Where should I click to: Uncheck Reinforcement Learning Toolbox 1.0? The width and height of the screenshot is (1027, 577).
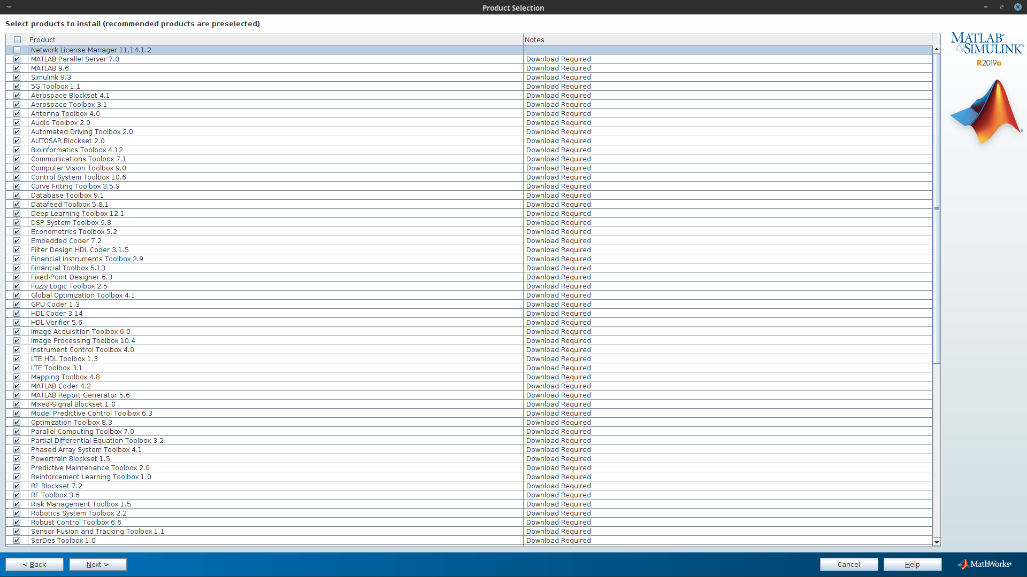17,477
